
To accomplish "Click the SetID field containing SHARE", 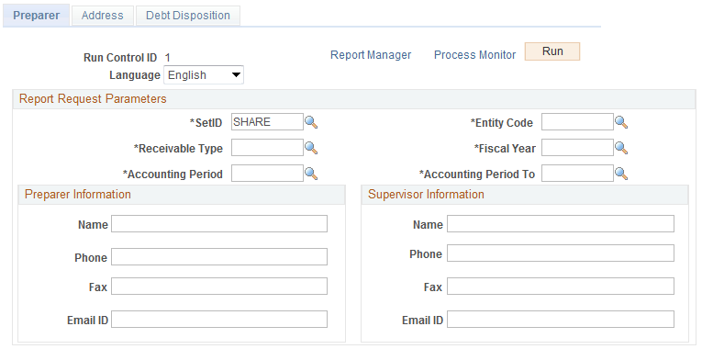I will 267,122.
